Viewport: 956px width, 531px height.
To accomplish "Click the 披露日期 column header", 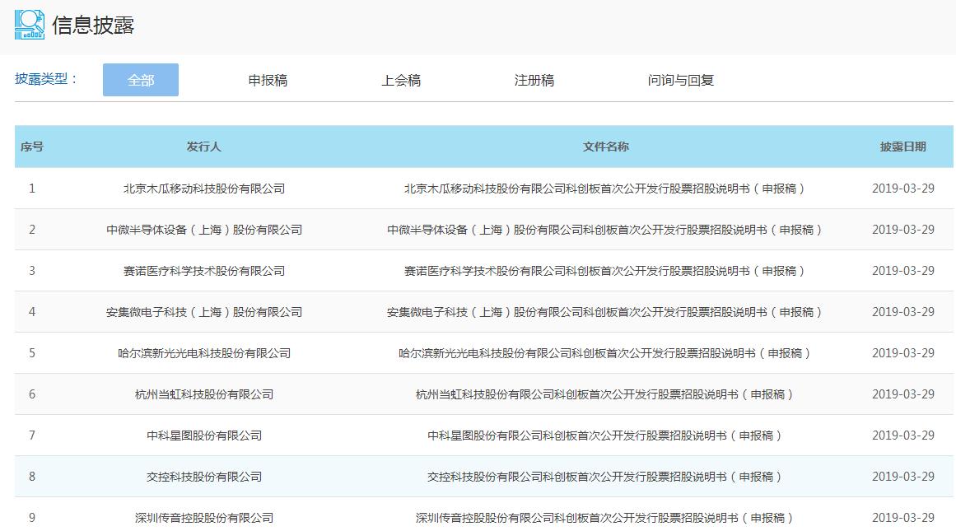I will point(902,147).
